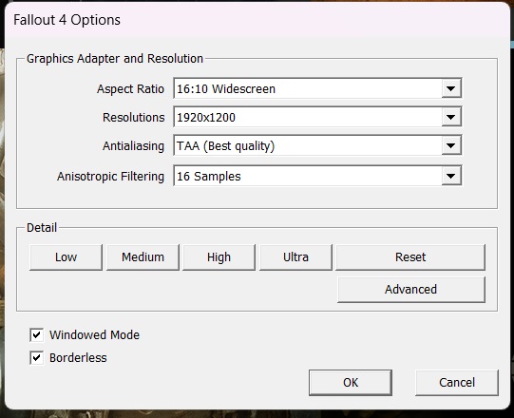Expand the Resolutions dropdown arrow

(x=451, y=117)
